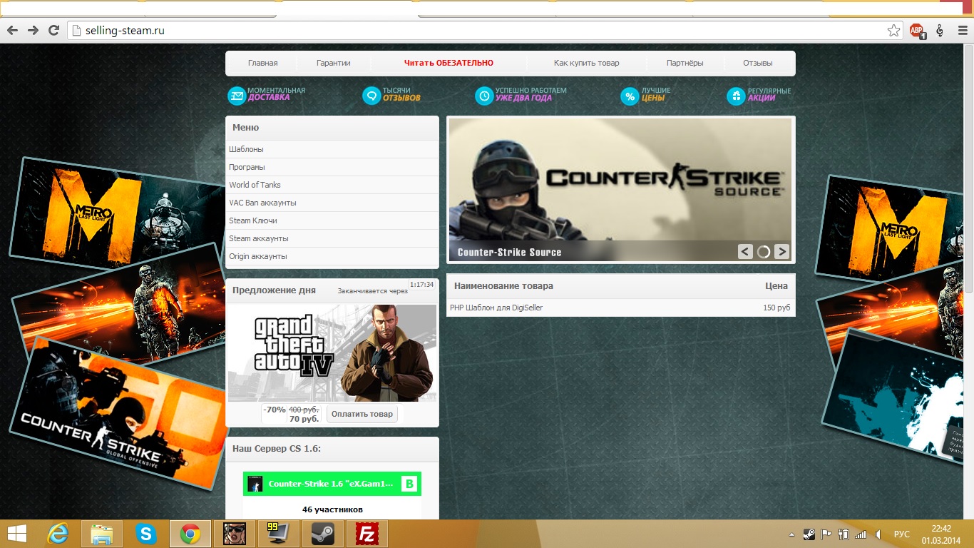Click the green B icon on server widget
The width and height of the screenshot is (974, 548).
409,484
